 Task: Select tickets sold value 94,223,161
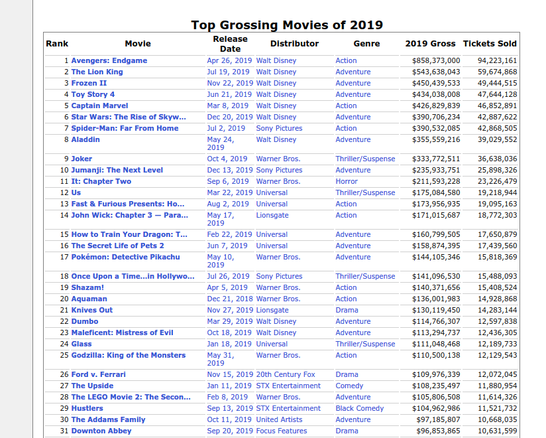(x=497, y=60)
